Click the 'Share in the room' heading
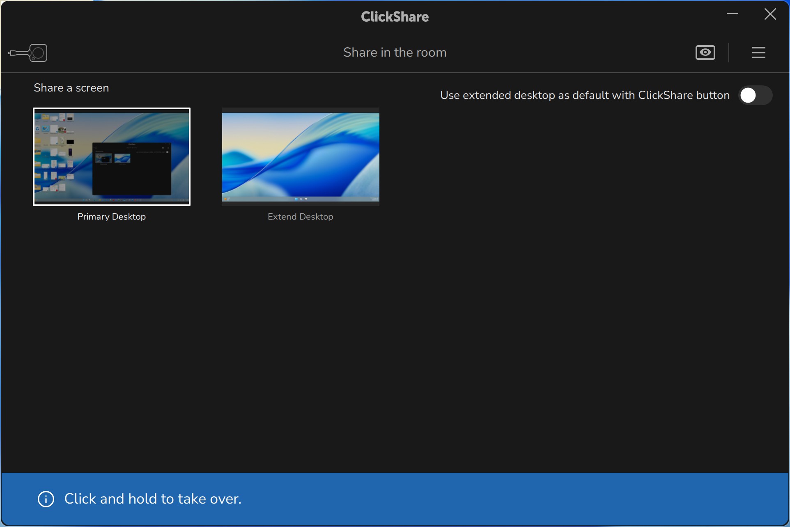Viewport: 790px width, 527px height. [x=395, y=53]
